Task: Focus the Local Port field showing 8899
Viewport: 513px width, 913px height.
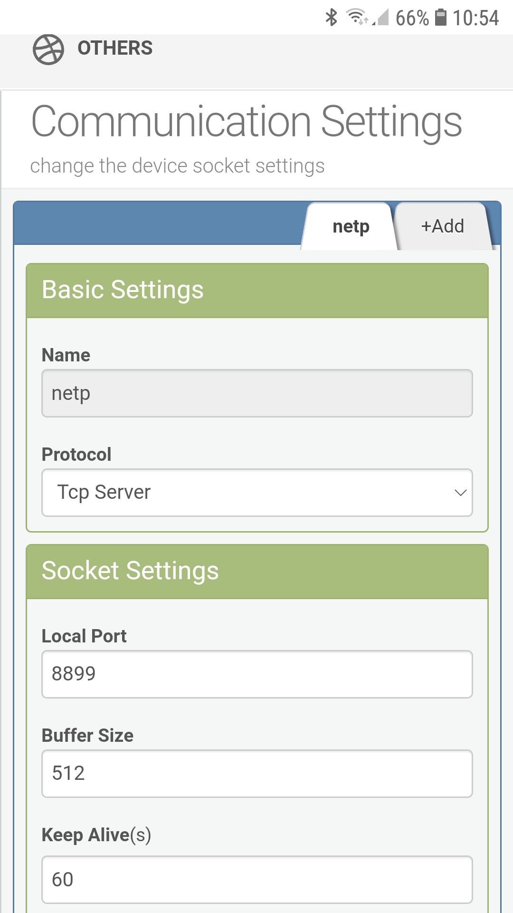Action: click(x=256, y=674)
